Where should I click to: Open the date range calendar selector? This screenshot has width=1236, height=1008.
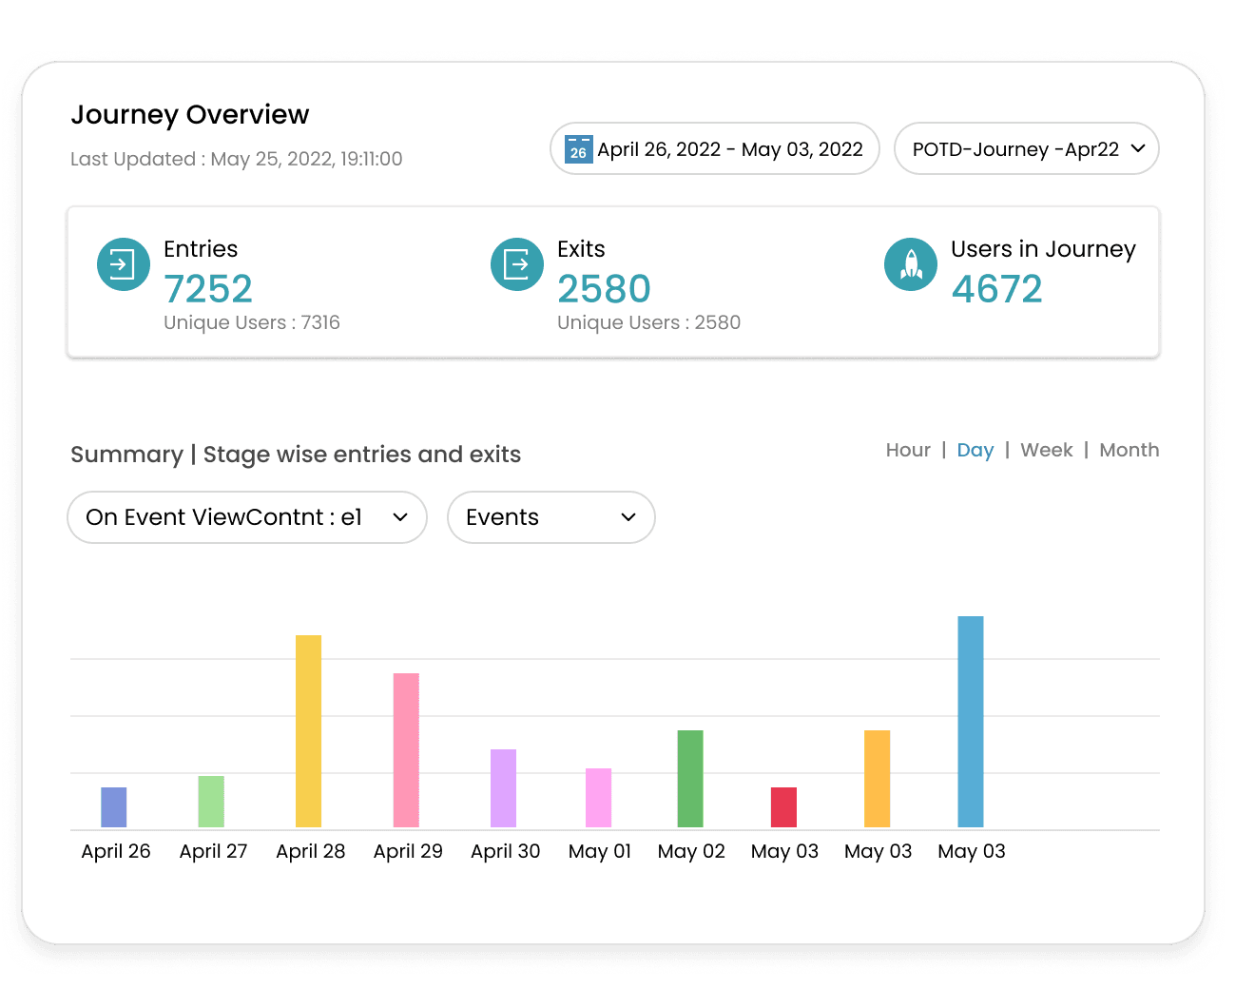(x=714, y=148)
